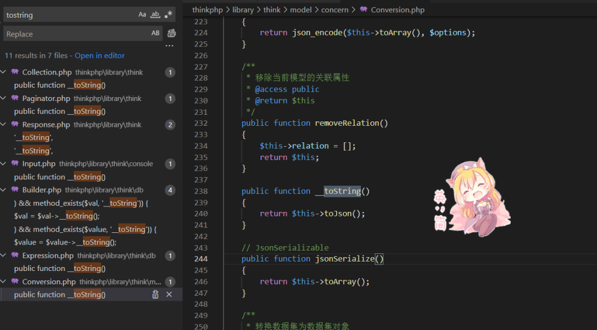Click concern in the breadcrumb

(334, 10)
